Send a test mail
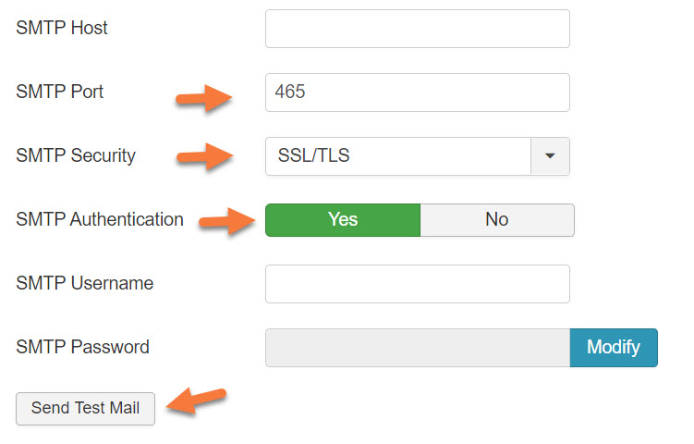 [85, 408]
